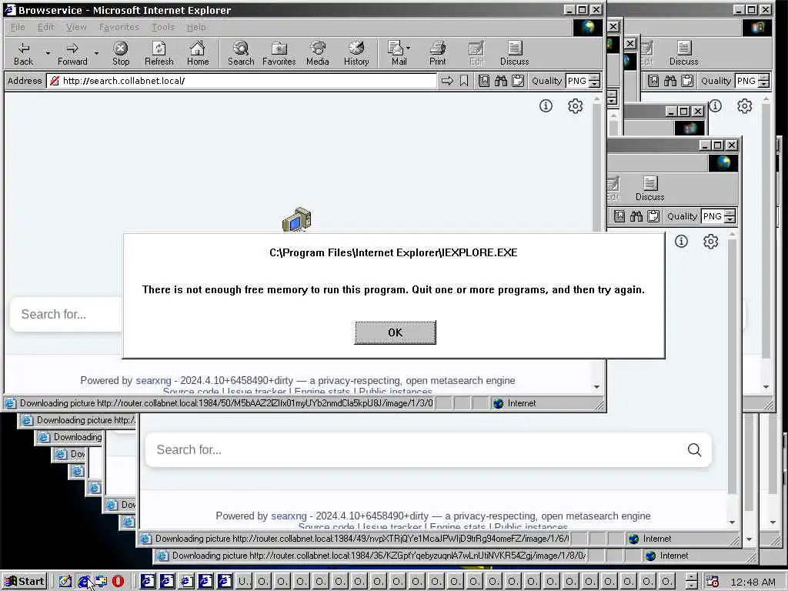
Task: Open the Windows Start button
Action: 25,582
